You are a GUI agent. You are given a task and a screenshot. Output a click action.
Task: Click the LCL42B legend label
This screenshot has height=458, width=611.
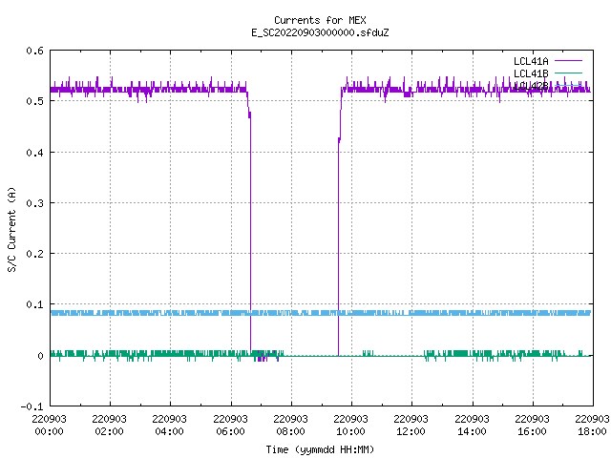(x=531, y=86)
